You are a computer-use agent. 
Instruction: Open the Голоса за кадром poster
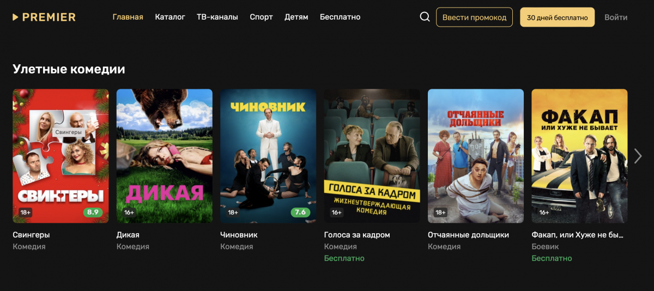click(372, 156)
